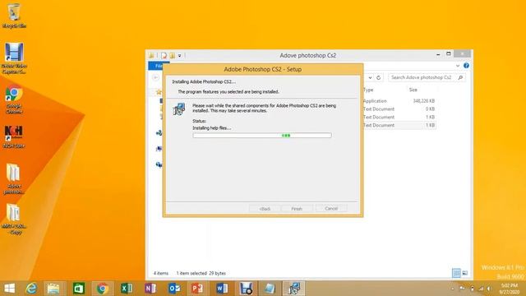Click the New Folder icon in Explorer title bar
Viewport: 526px width, 296px height.
click(173, 55)
